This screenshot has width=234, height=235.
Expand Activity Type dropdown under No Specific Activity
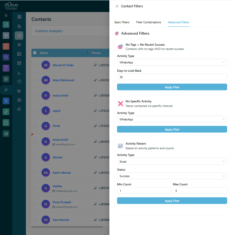pyautogui.click(x=172, y=119)
